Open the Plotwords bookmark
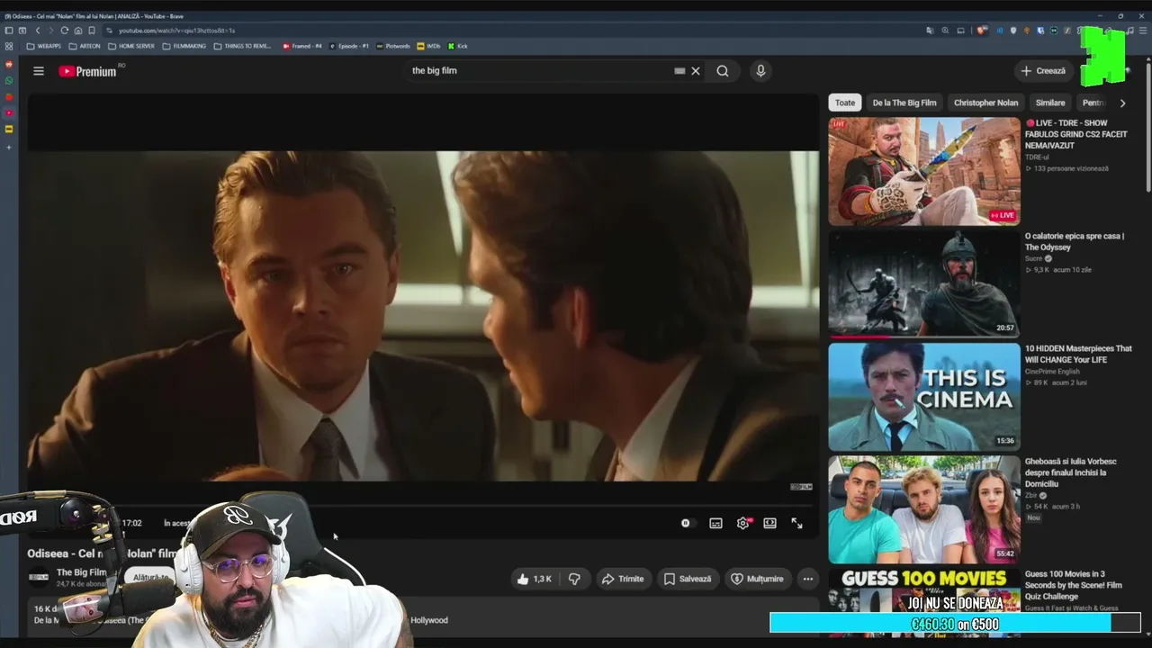 tap(393, 46)
